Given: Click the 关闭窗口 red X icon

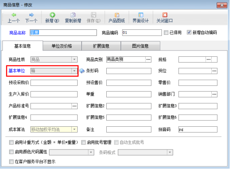Looking at the screenshot, I should pyautogui.click(x=165, y=15).
